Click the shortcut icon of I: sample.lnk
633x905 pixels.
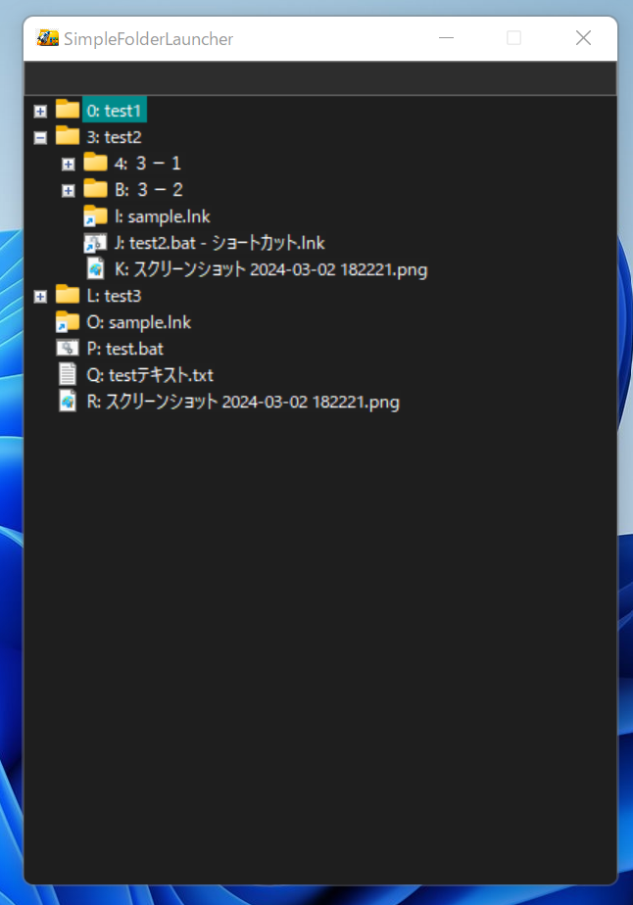tap(95, 216)
